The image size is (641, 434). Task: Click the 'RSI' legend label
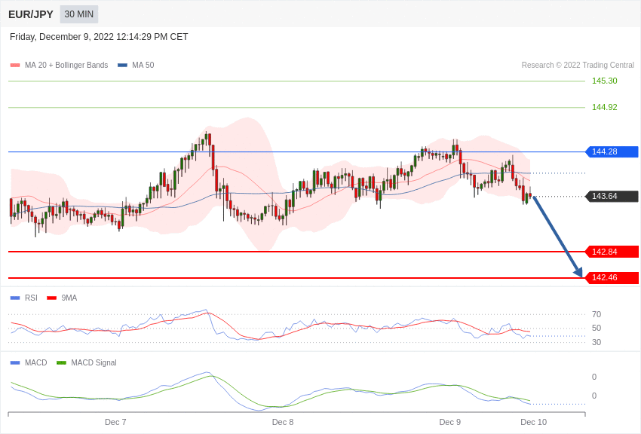pyautogui.click(x=31, y=298)
